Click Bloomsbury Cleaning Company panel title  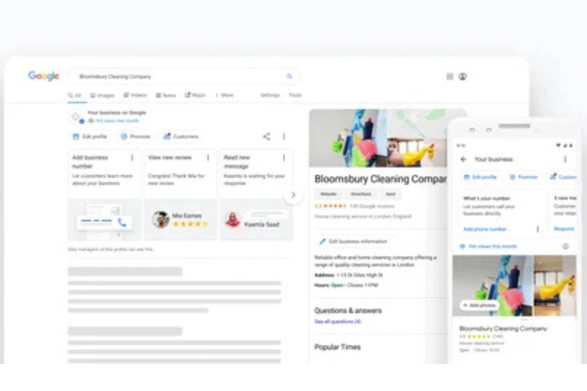click(381, 179)
